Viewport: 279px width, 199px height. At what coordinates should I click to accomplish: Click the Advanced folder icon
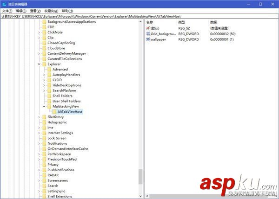tap(49, 70)
